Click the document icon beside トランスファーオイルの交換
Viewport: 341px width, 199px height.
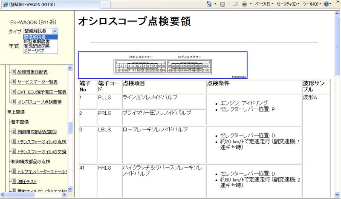14,151
